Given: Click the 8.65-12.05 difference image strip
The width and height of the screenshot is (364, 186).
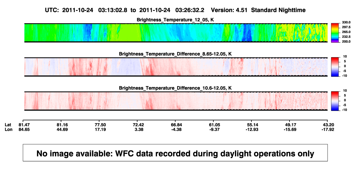Looking at the screenshot, I should [x=176, y=67].
